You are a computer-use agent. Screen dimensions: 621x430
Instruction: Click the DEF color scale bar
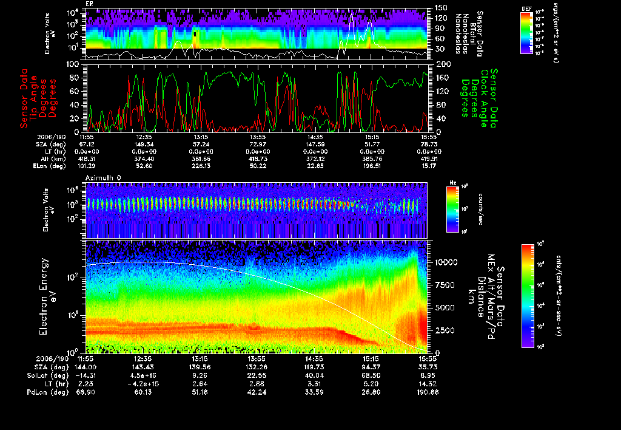tap(526, 33)
